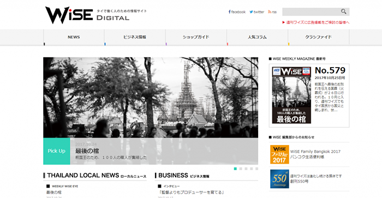Screen dimensions: 382x198
Task: Open the twitter bird link
Action: pyautogui.click(x=251, y=11)
